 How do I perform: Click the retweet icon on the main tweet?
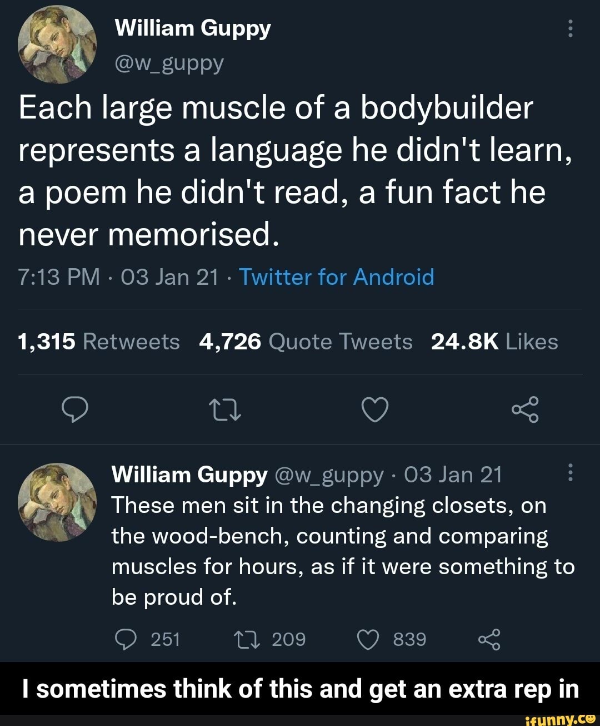click(x=225, y=411)
